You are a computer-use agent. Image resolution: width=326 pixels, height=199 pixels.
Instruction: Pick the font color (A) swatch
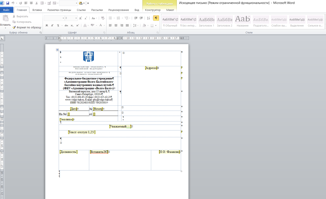[100, 25]
